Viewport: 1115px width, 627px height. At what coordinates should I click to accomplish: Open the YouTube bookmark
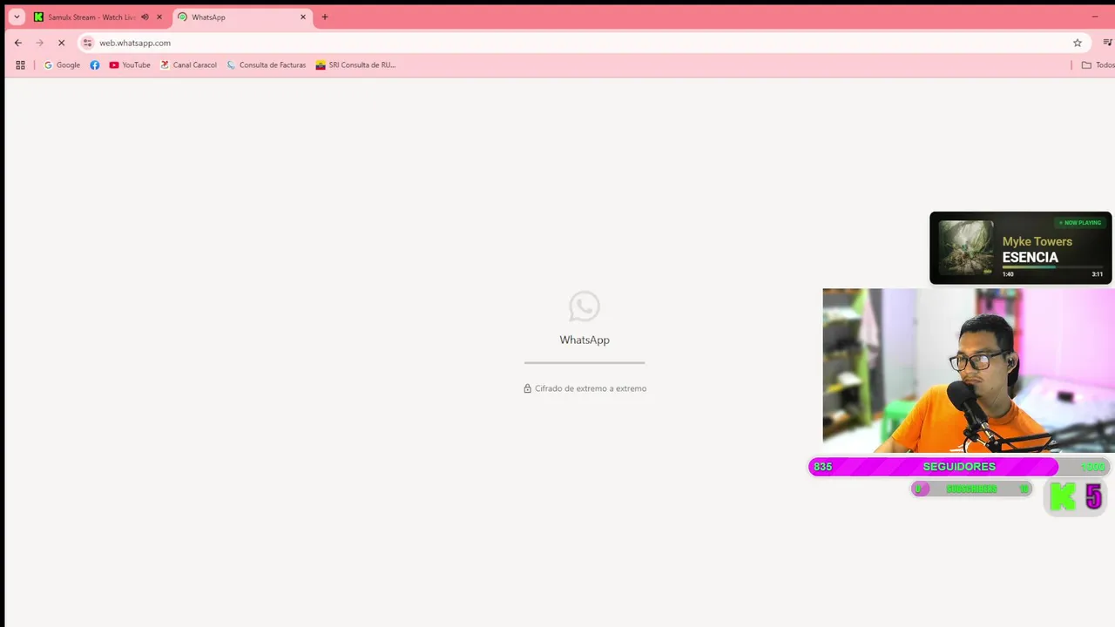click(x=130, y=65)
